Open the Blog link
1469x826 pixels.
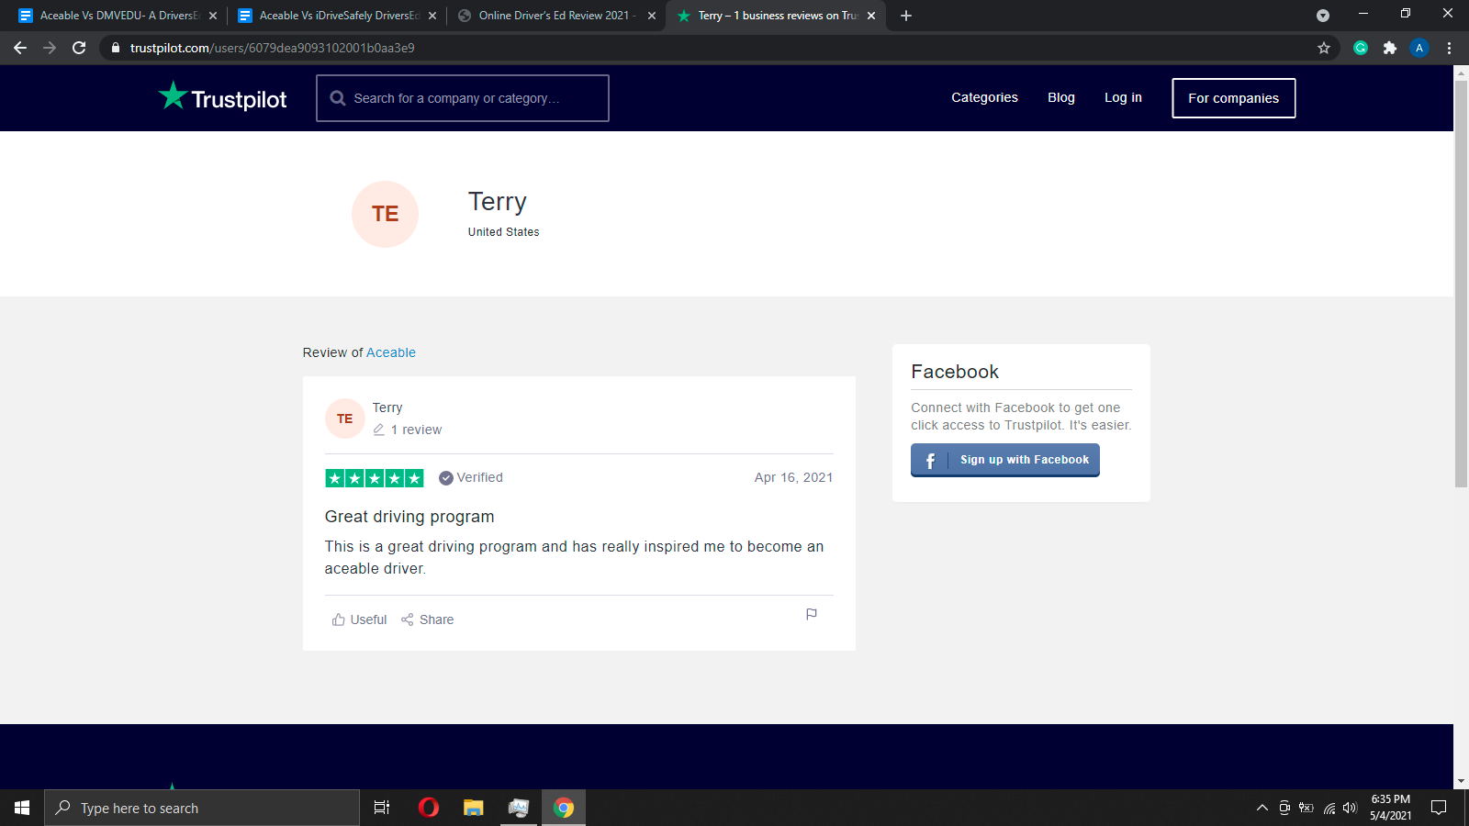coord(1061,97)
